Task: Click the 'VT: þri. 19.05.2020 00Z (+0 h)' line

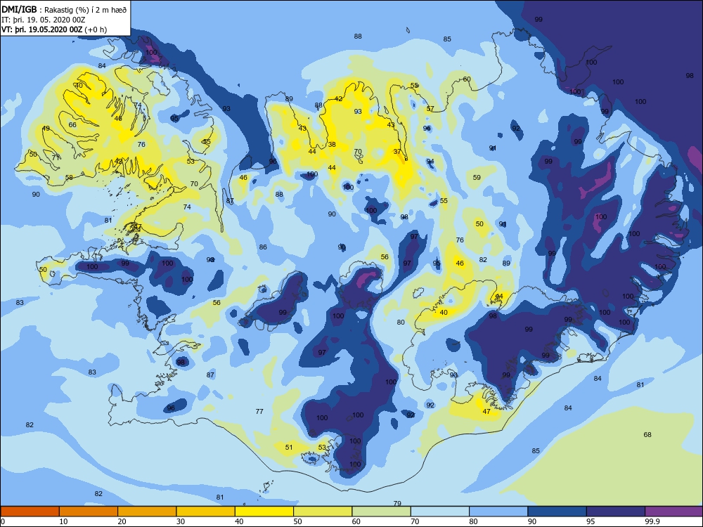Action: (x=54, y=30)
